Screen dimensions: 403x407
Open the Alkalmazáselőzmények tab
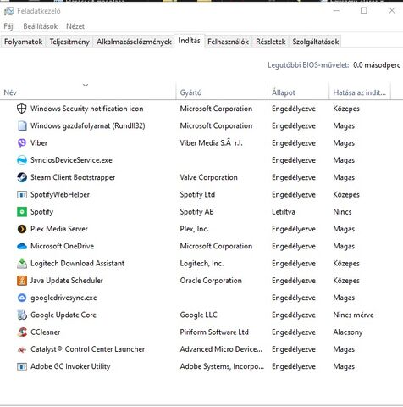(134, 42)
